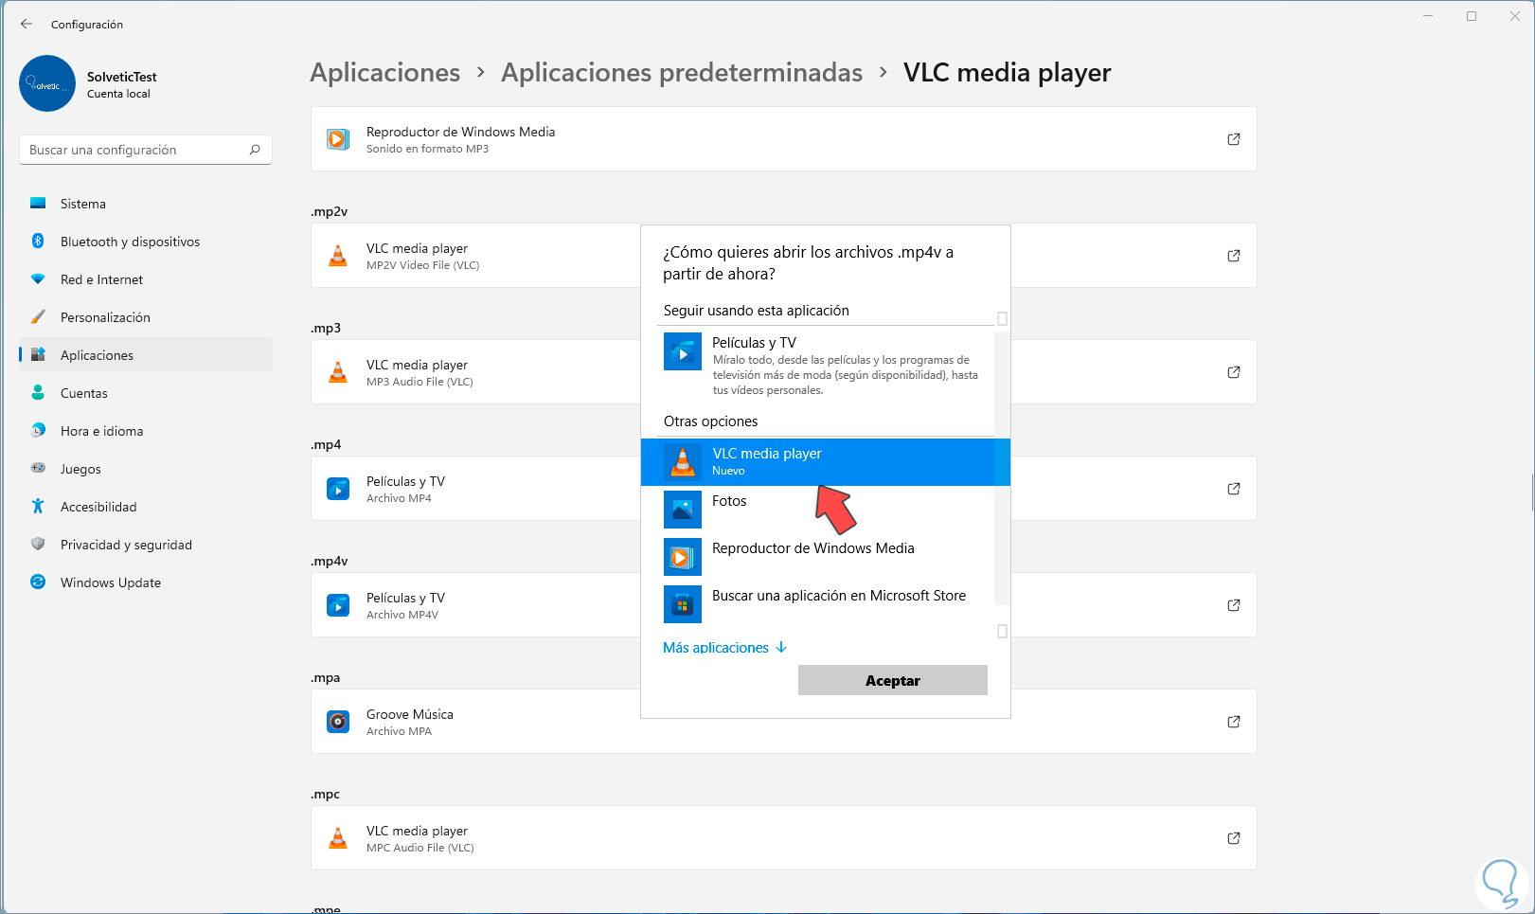Click Reproductor de Windows Media icon in dialog

682,557
